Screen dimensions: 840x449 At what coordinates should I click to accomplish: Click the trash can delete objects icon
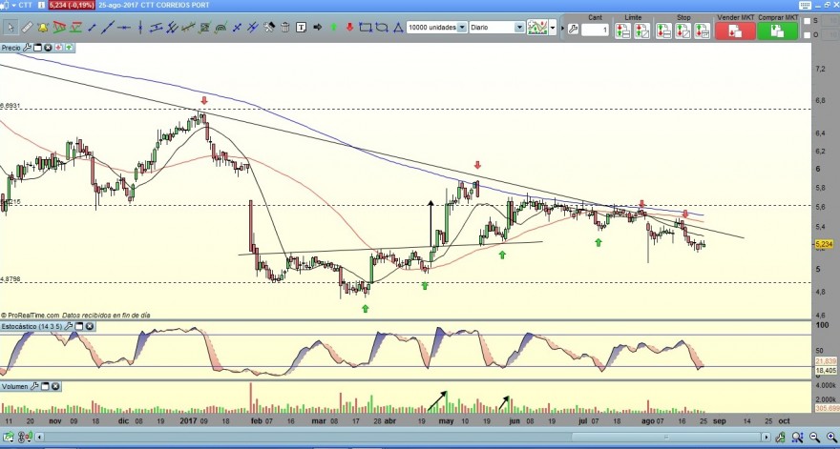pos(285,28)
